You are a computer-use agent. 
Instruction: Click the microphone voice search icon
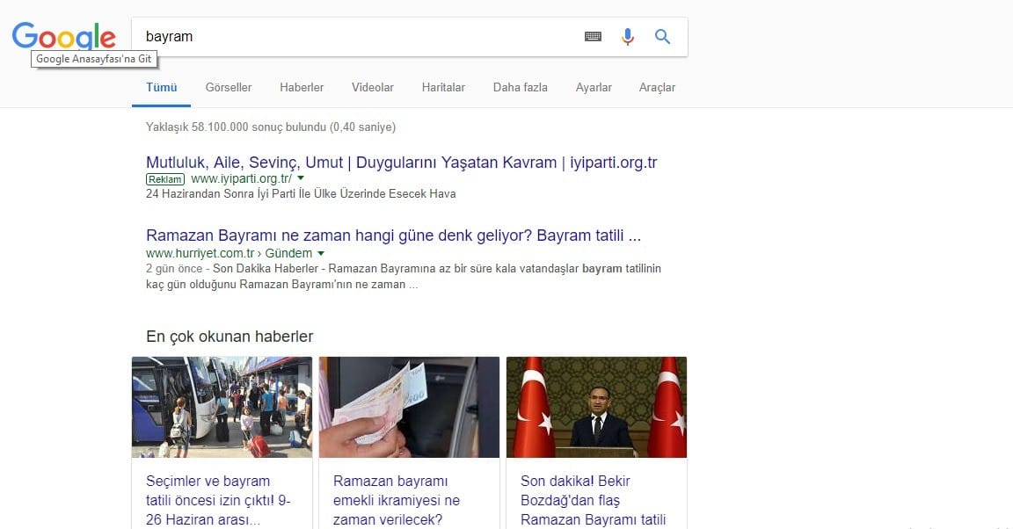pos(627,37)
